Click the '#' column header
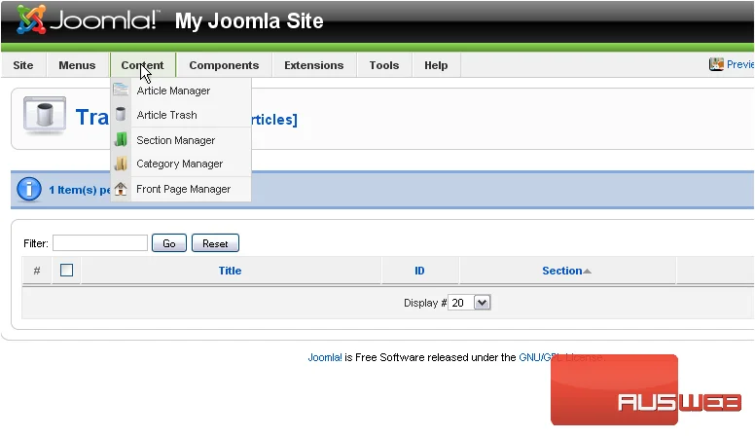The image size is (755, 438). pos(37,271)
